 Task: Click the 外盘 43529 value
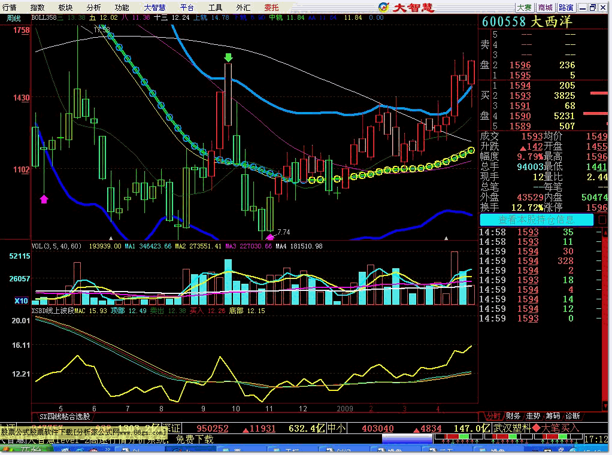click(x=530, y=197)
